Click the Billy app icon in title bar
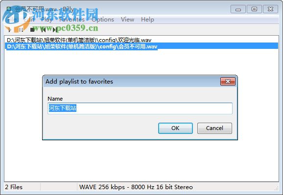This screenshot has height=195, width=283. click(x=9, y=9)
